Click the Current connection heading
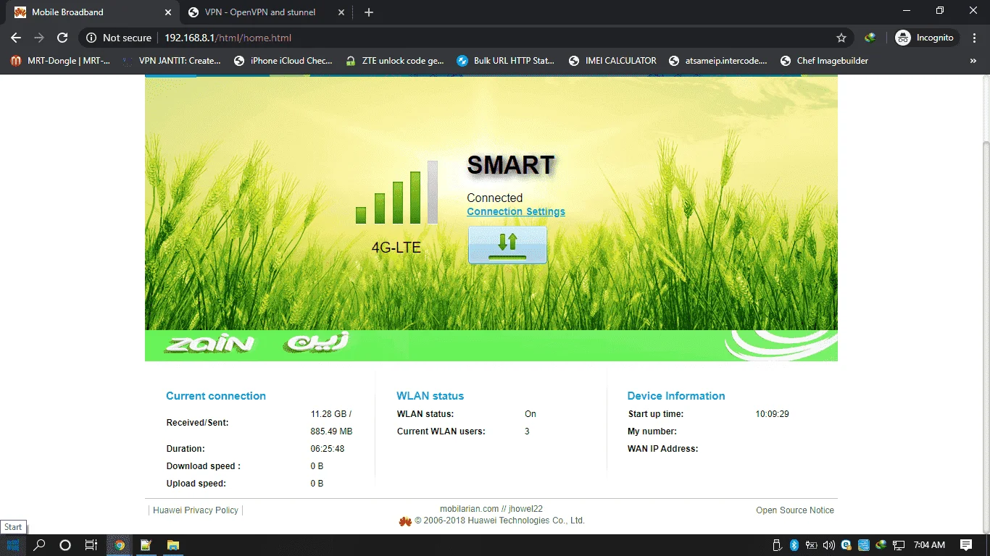990x556 pixels. 216,396
